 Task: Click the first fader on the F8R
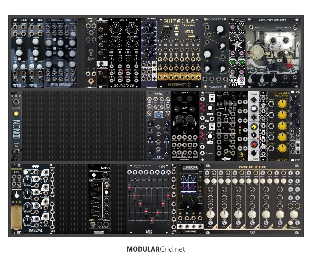coord(129,187)
